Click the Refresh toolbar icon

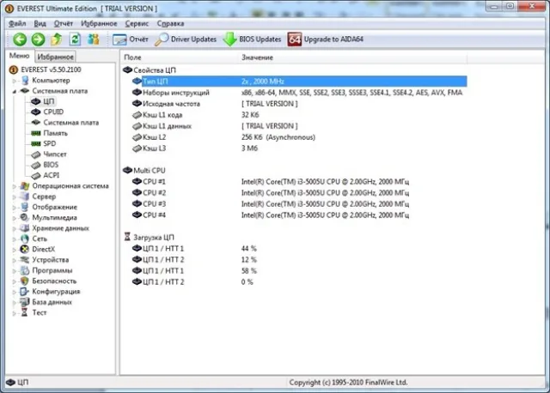[x=75, y=39]
